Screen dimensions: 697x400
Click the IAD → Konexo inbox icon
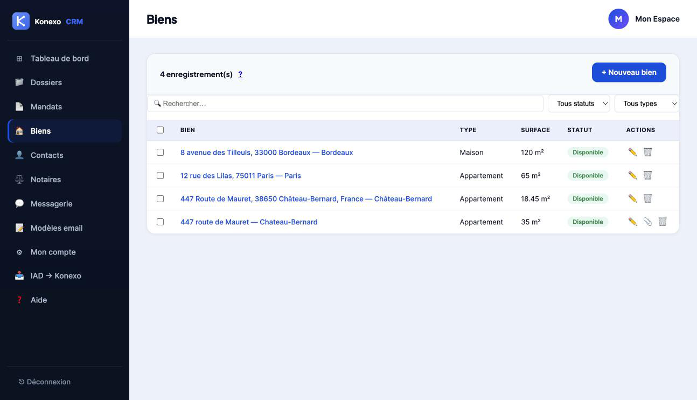pos(19,275)
